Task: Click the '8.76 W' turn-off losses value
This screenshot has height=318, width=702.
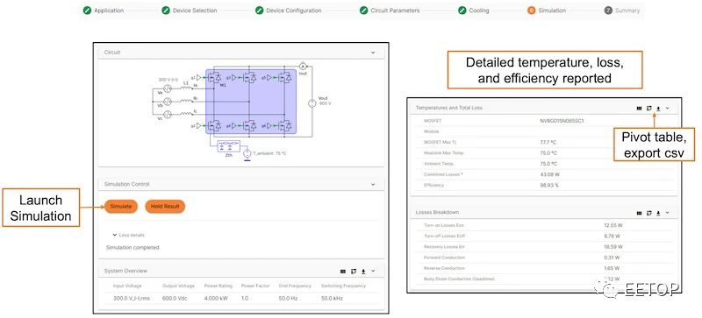Action: (612, 237)
